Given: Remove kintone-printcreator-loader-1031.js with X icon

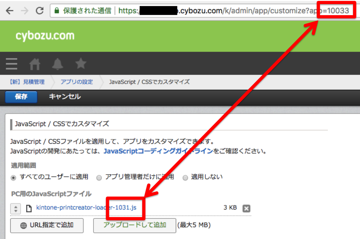Looking at the screenshot, I should [x=246, y=208].
